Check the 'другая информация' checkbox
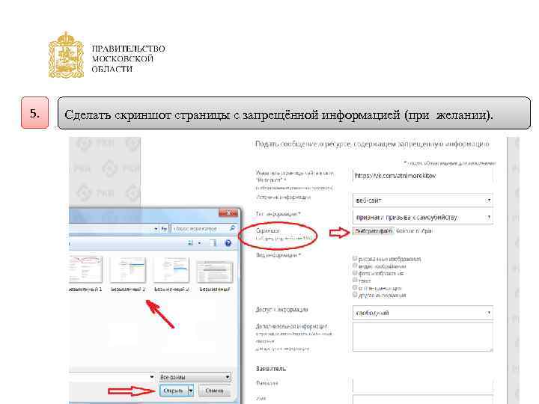Image resolution: width=539 pixels, height=404 pixels. coord(355,295)
